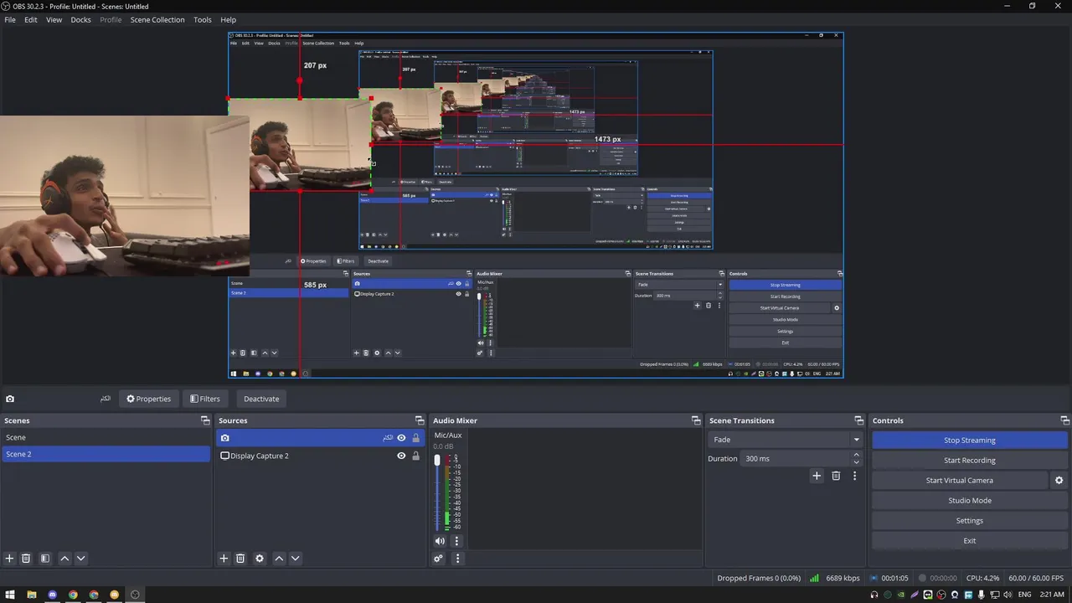Add a new source with Sources plus icon

point(224,559)
